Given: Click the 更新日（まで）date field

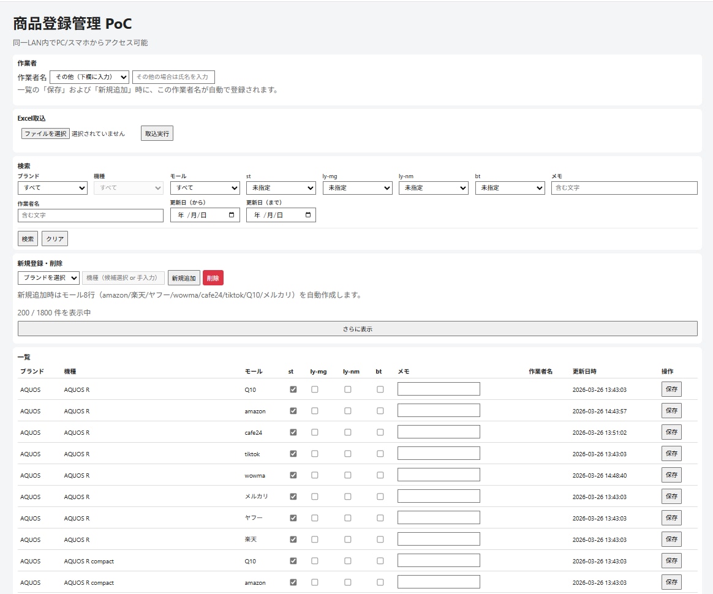Looking at the screenshot, I should [x=281, y=215].
